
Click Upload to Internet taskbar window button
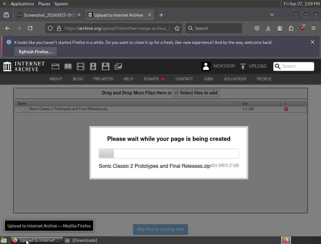pyautogui.click(x=36, y=240)
